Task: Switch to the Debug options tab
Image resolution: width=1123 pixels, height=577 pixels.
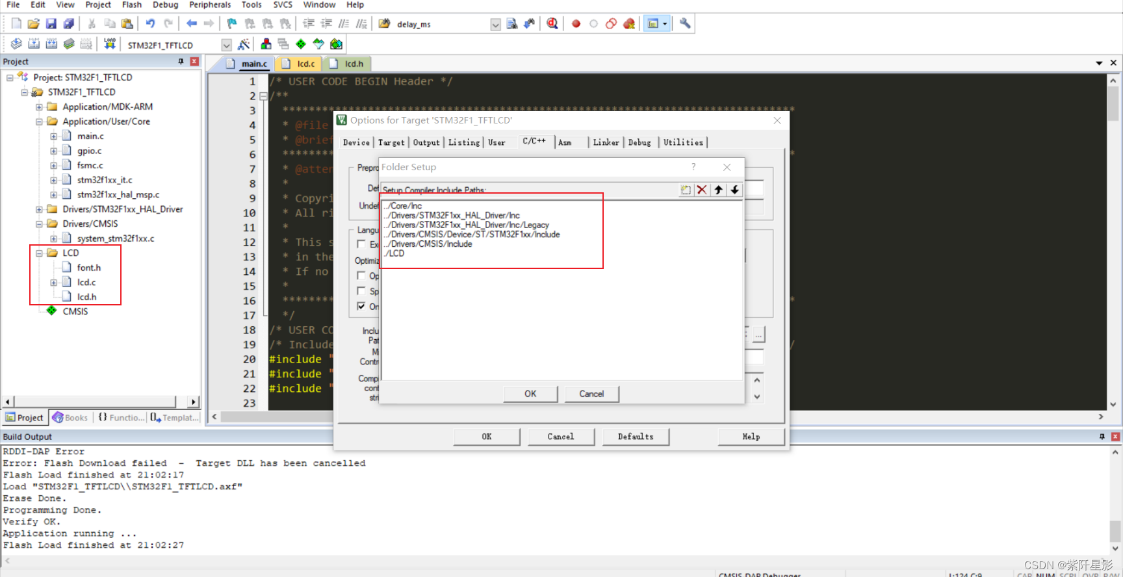Action: (639, 142)
